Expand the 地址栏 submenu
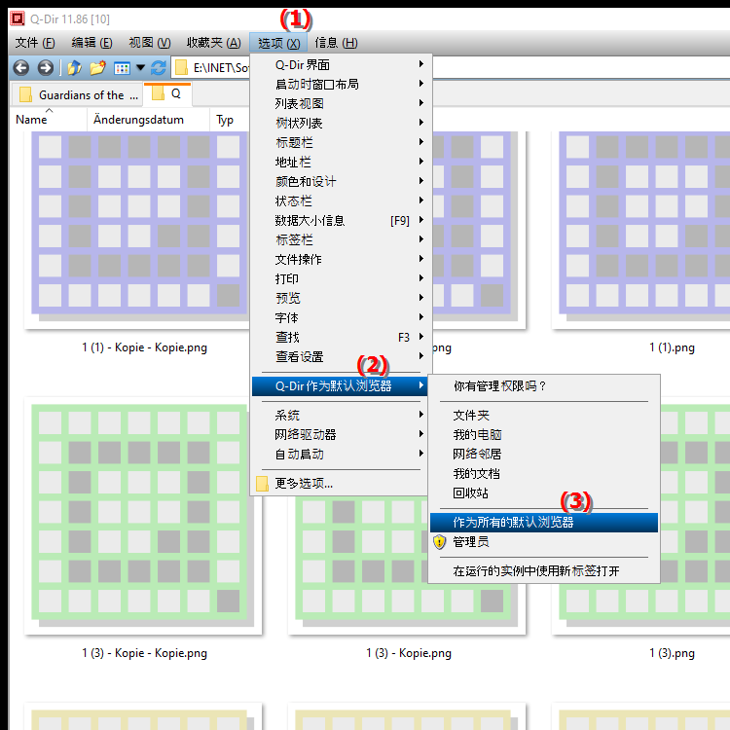Image resolution: width=730 pixels, height=730 pixels. point(341,162)
